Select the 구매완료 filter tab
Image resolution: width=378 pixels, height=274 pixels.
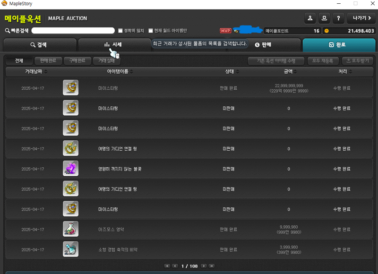coord(77,61)
